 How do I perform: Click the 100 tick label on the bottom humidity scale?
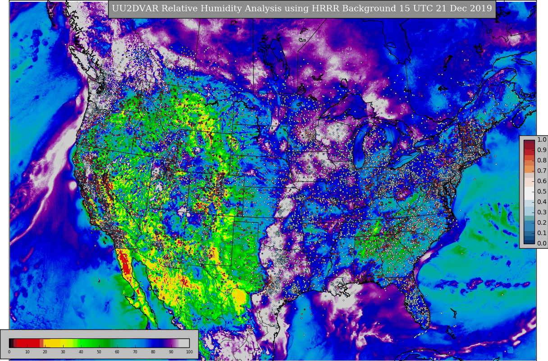pos(189,352)
